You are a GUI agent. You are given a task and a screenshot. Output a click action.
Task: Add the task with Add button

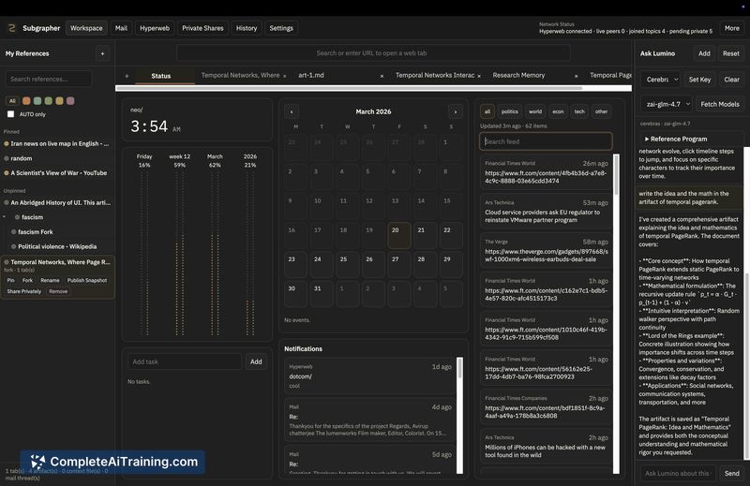tap(256, 361)
